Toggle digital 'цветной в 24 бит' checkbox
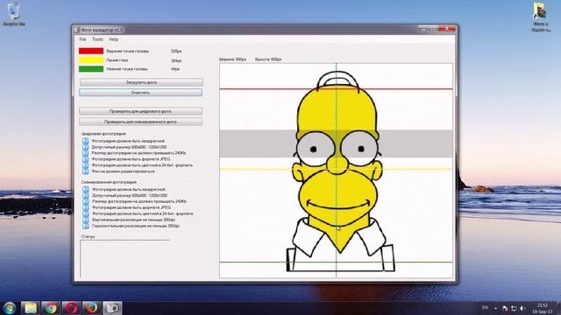The width and height of the screenshot is (561, 315). [x=85, y=165]
